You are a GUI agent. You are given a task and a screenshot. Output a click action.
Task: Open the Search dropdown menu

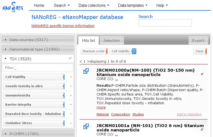(x=62, y=5)
